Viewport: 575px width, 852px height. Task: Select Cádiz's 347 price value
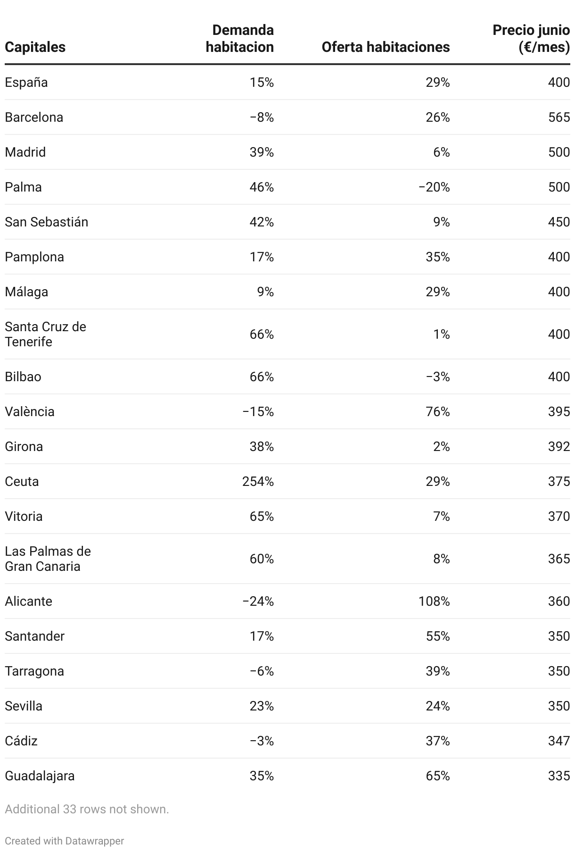(x=559, y=741)
